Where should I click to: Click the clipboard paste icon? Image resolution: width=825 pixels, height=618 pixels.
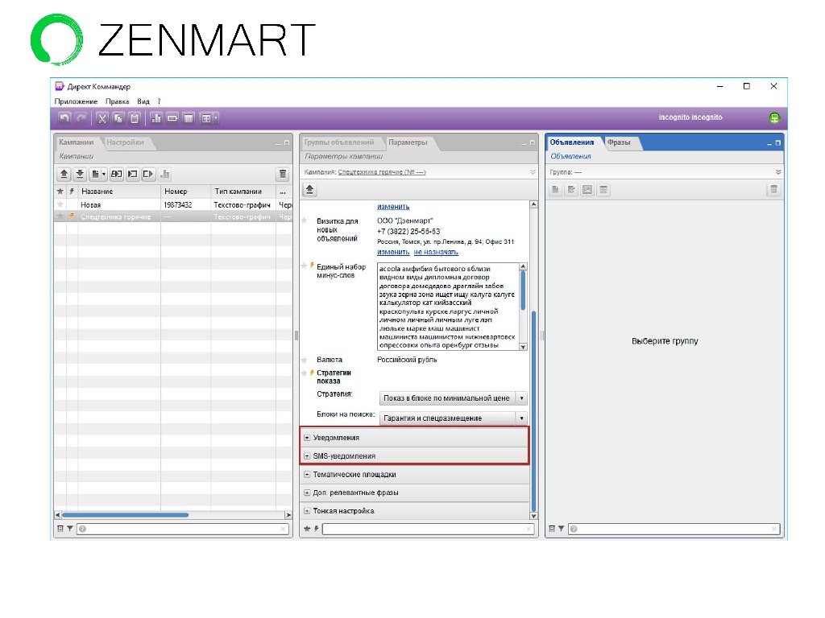(135, 118)
